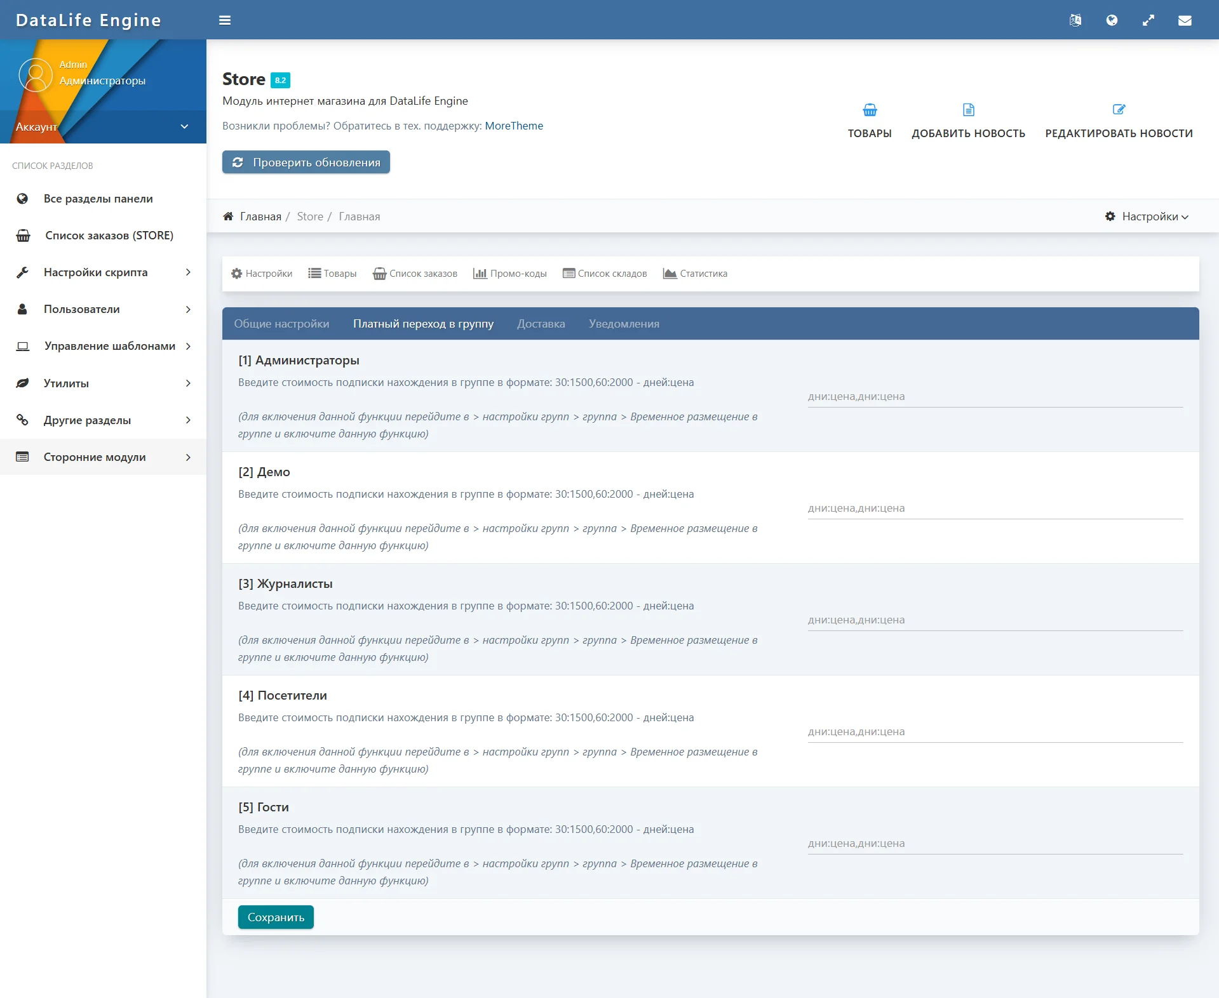Open the Настройки dropdown at right of breadcrumb
1219x998 pixels.
tap(1147, 216)
